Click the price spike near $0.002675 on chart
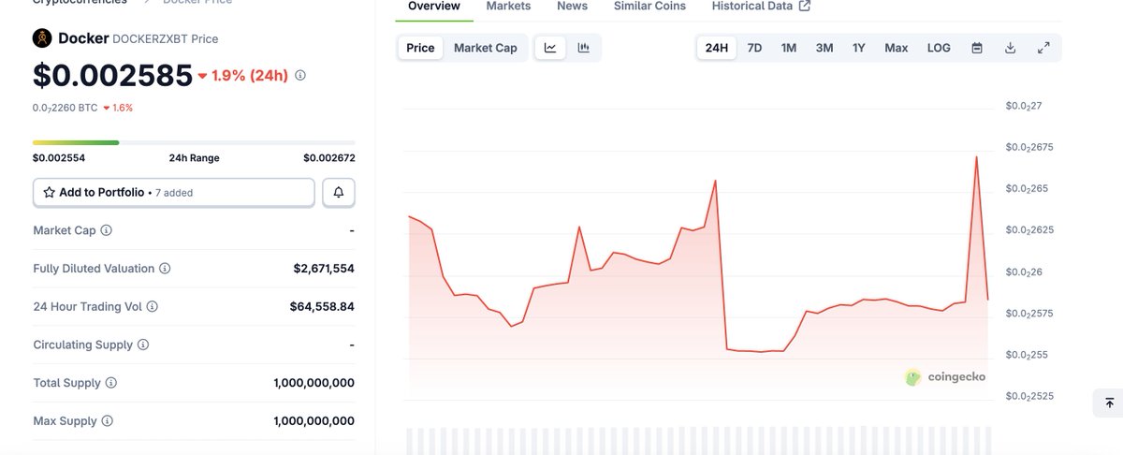 (977, 157)
